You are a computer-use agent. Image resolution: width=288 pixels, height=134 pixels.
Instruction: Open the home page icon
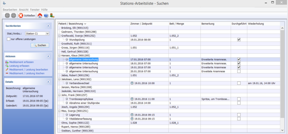[40, 16]
